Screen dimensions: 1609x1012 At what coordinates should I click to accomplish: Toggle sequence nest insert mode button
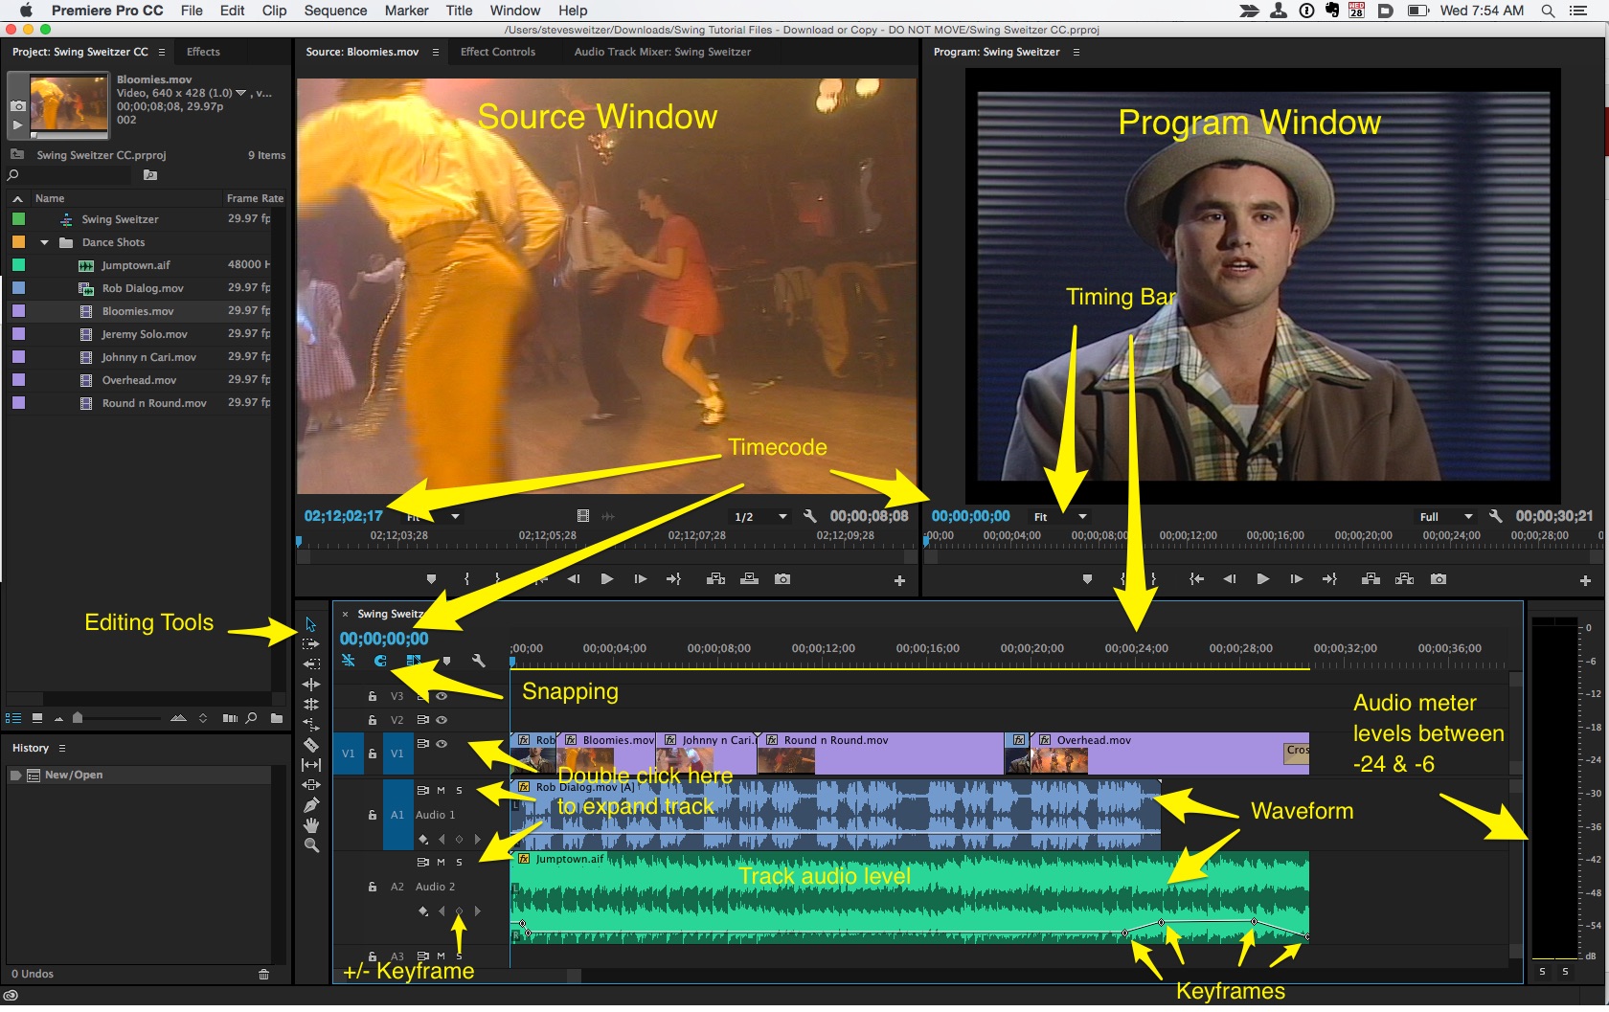click(349, 661)
